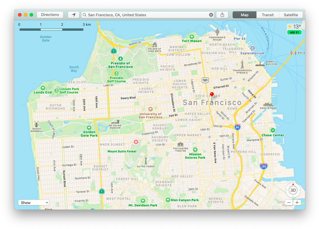Open the Show options dropdown
The image size is (319, 229).
34,203
